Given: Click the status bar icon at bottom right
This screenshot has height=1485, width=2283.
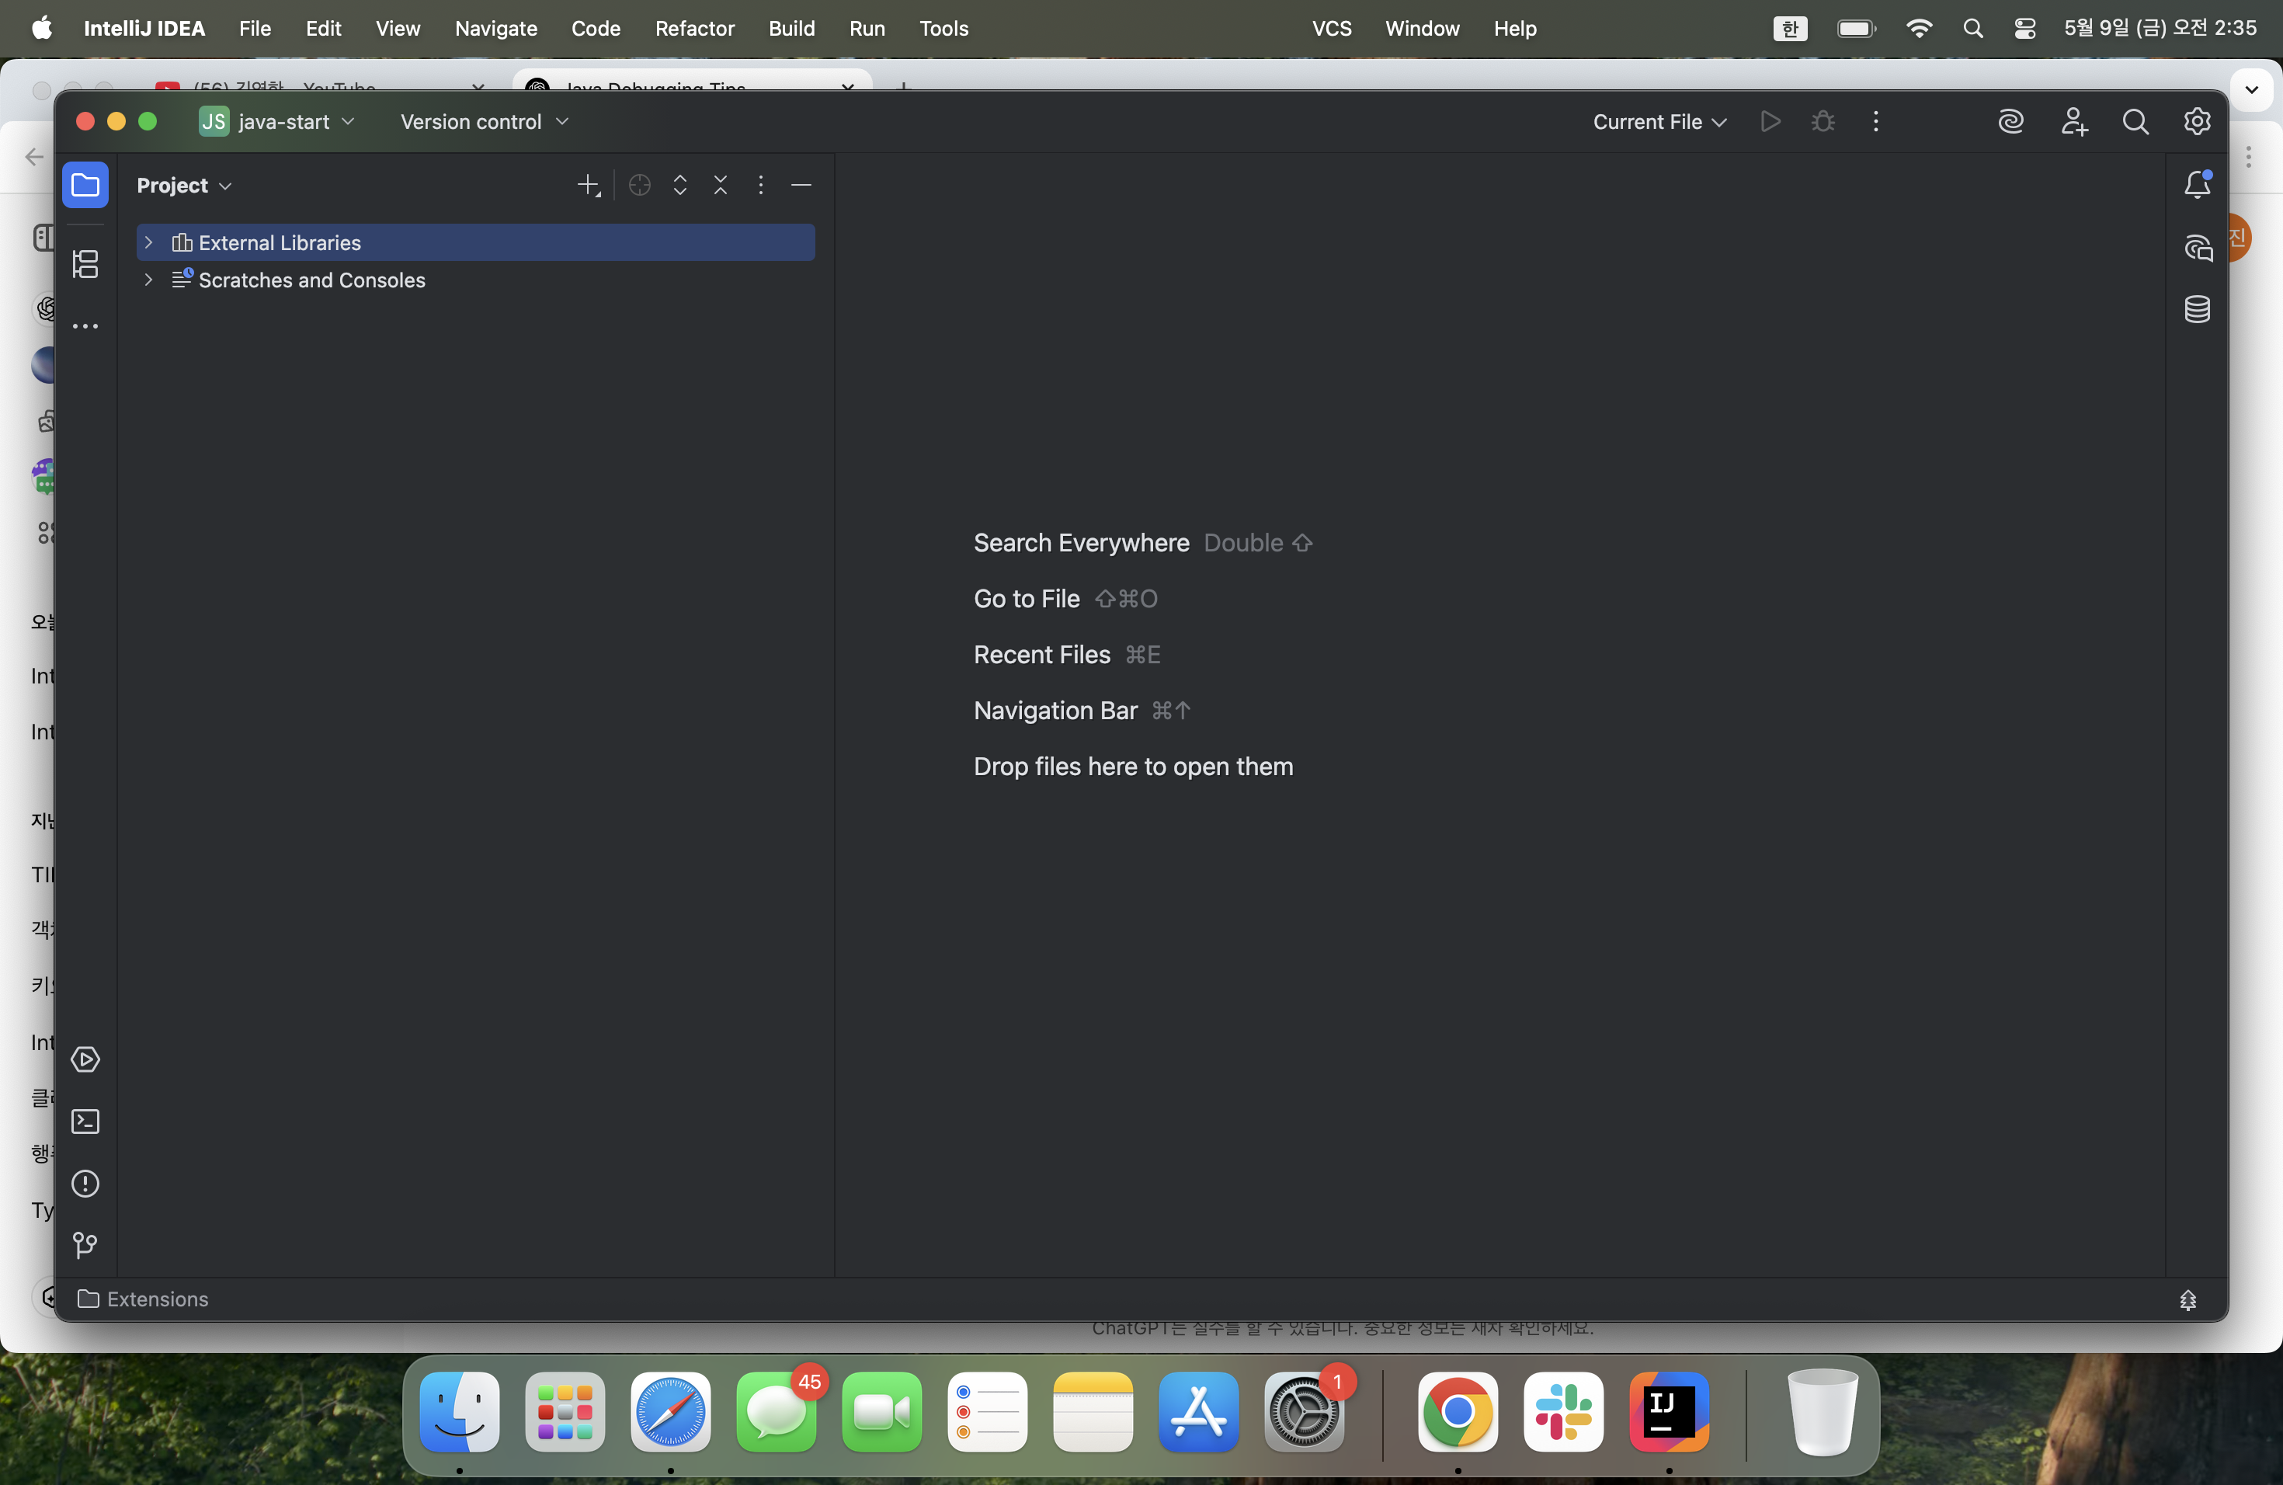Looking at the screenshot, I should (x=2187, y=1300).
